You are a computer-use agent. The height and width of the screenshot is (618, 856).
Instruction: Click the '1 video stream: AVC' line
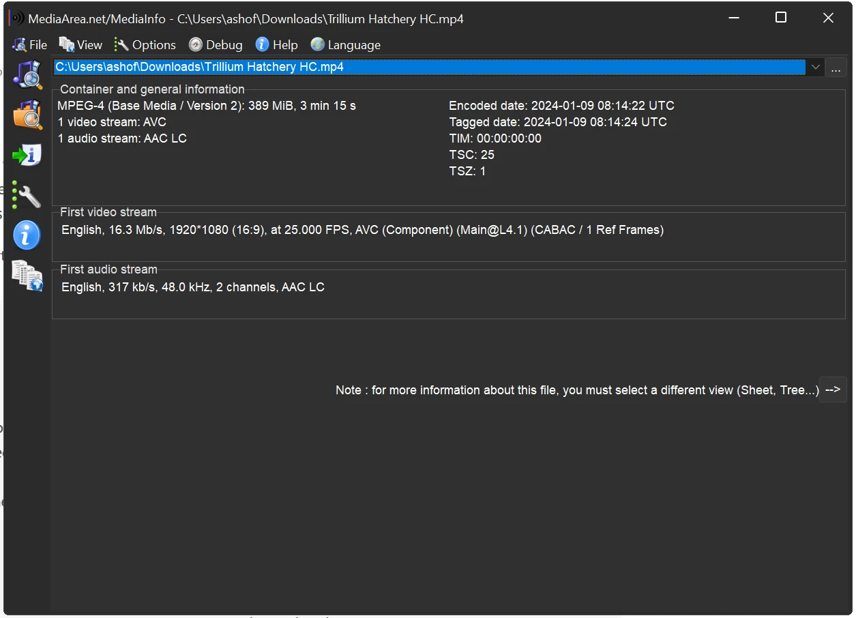[112, 122]
